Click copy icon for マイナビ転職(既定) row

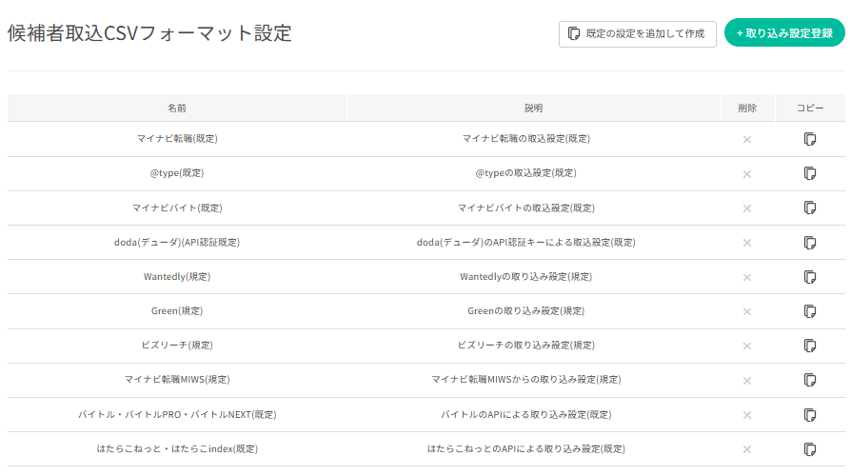(810, 139)
